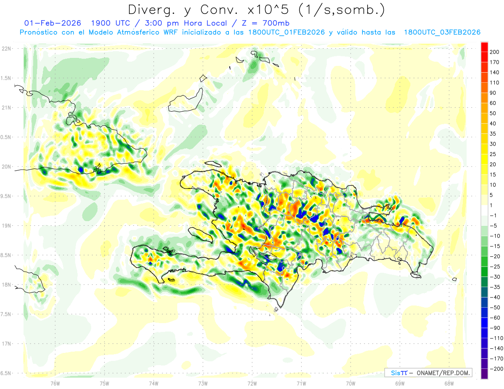Click the '8.5N' latitude label
504x389 pixels.
(x=6, y=255)
